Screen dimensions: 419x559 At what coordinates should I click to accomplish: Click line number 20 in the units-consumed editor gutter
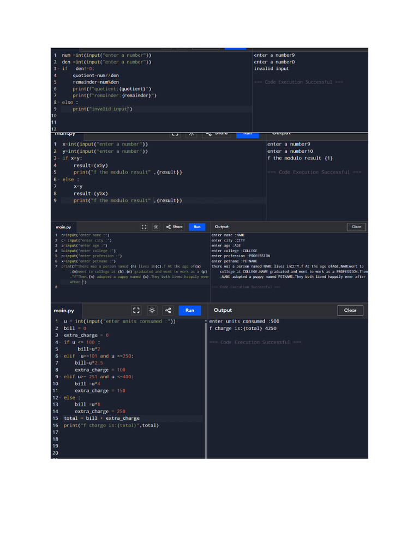(x=55, y=453)
